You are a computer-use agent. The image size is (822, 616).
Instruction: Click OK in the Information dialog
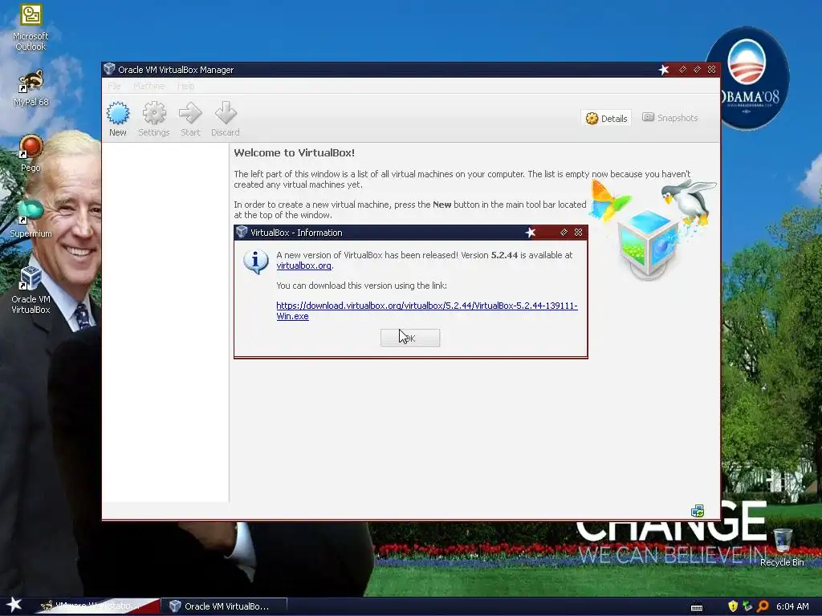point(410,338)
